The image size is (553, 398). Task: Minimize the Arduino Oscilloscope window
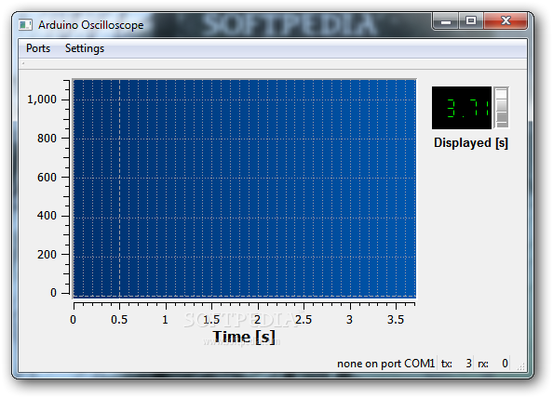pos(446,21)
